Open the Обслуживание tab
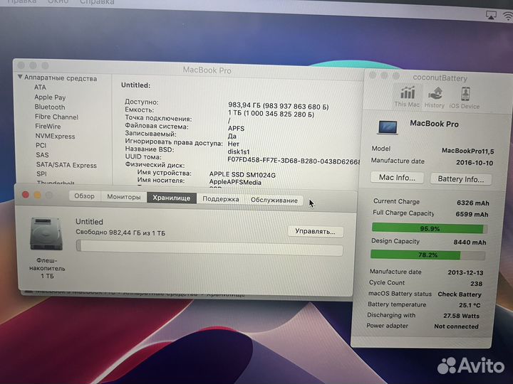Image resolution: width=513 pixels, height=384 pixels. [274, 200]
